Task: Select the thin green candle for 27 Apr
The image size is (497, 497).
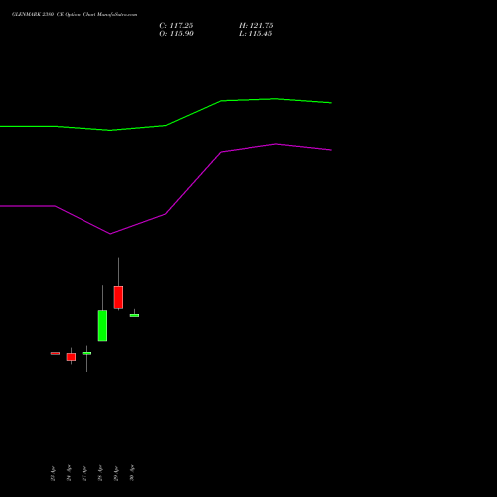Action: [x=86, y=353]
